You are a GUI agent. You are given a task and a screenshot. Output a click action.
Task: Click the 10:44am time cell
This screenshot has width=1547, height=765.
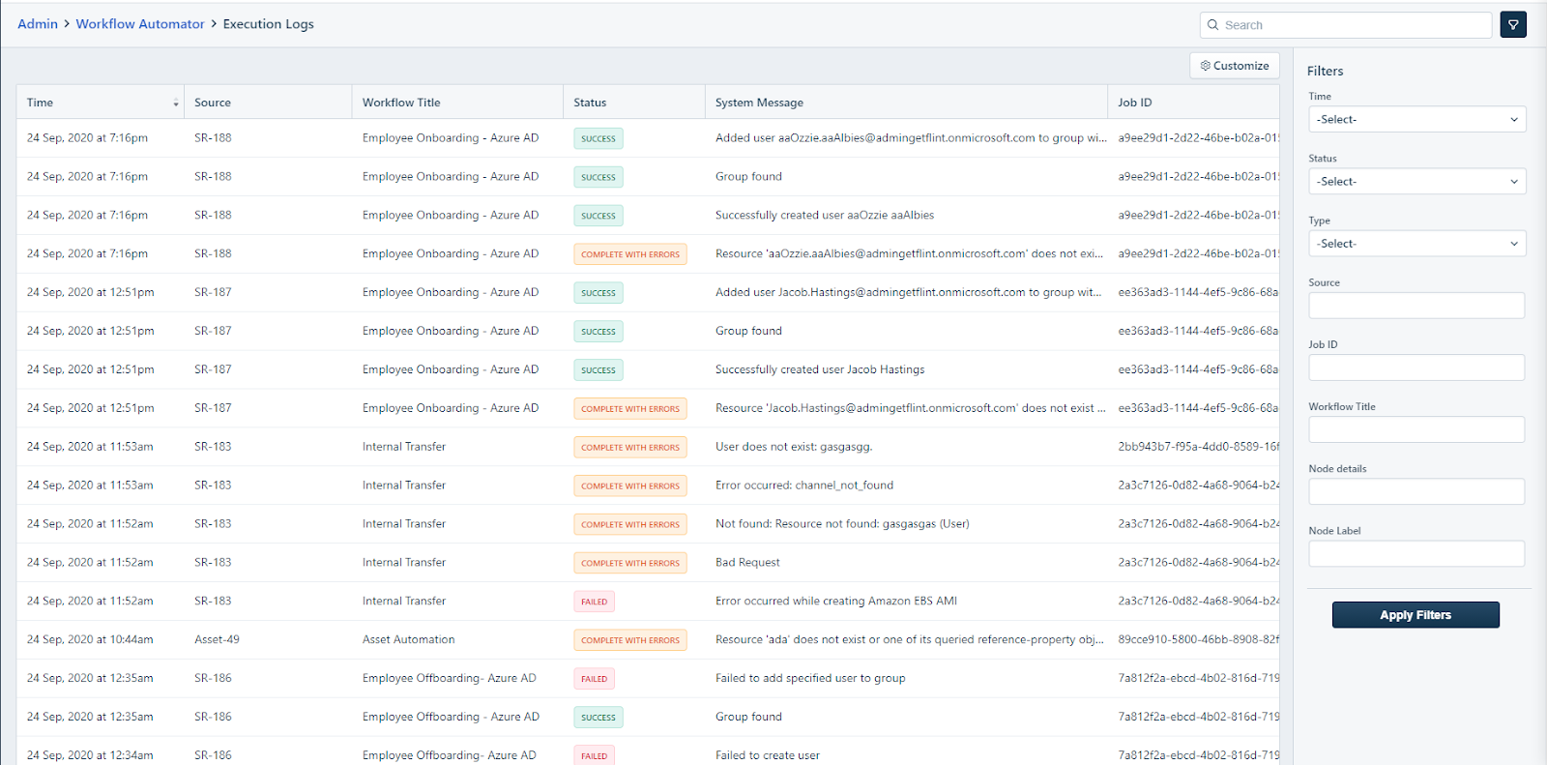90,639
